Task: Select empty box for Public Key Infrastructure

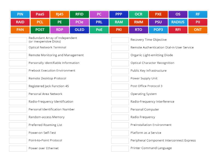Action: click(120, 71)
